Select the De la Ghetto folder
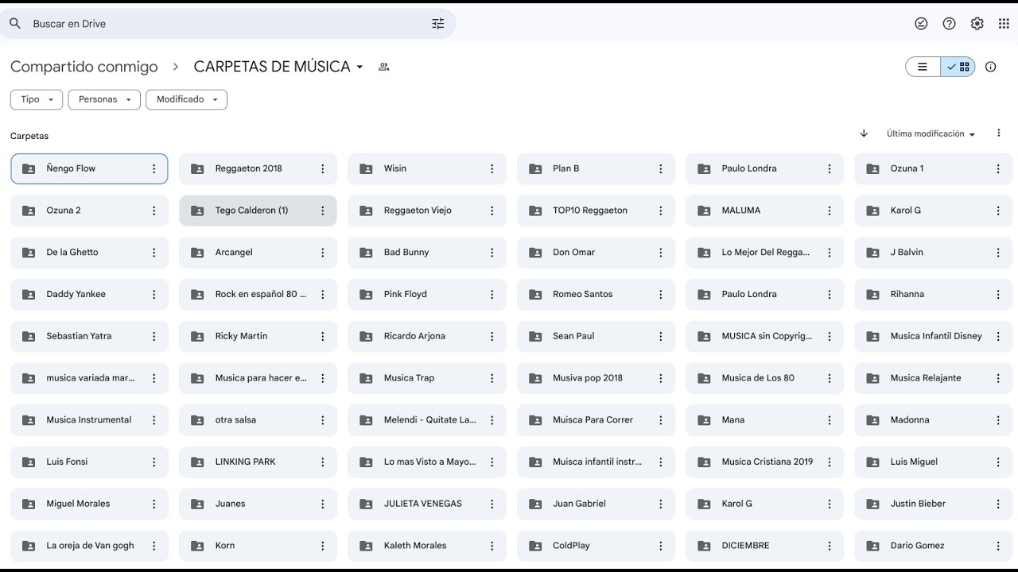This screenshot has width=1018, height=572. coord(89,253)
